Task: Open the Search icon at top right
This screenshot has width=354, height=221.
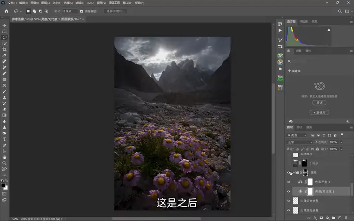Action: pos(340,11)
